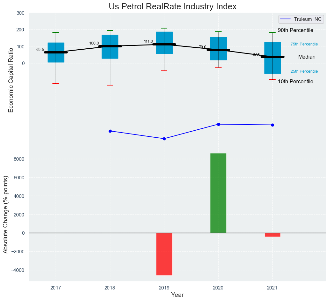Screen dimensions: 329x301
Task: Select the 2019 Truleum INC data point
Action: [164, 139]
